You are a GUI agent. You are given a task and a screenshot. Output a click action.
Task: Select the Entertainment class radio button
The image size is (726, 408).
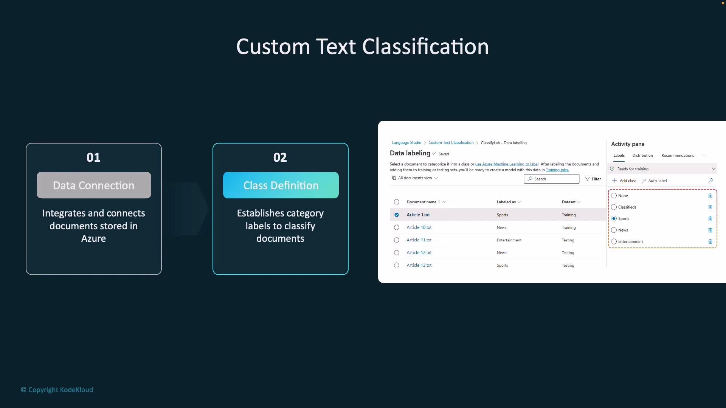click(614, 241)
